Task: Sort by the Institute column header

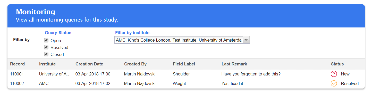Action: click(47, 64)
